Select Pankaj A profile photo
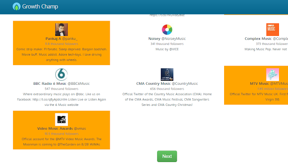 (62, 30)
